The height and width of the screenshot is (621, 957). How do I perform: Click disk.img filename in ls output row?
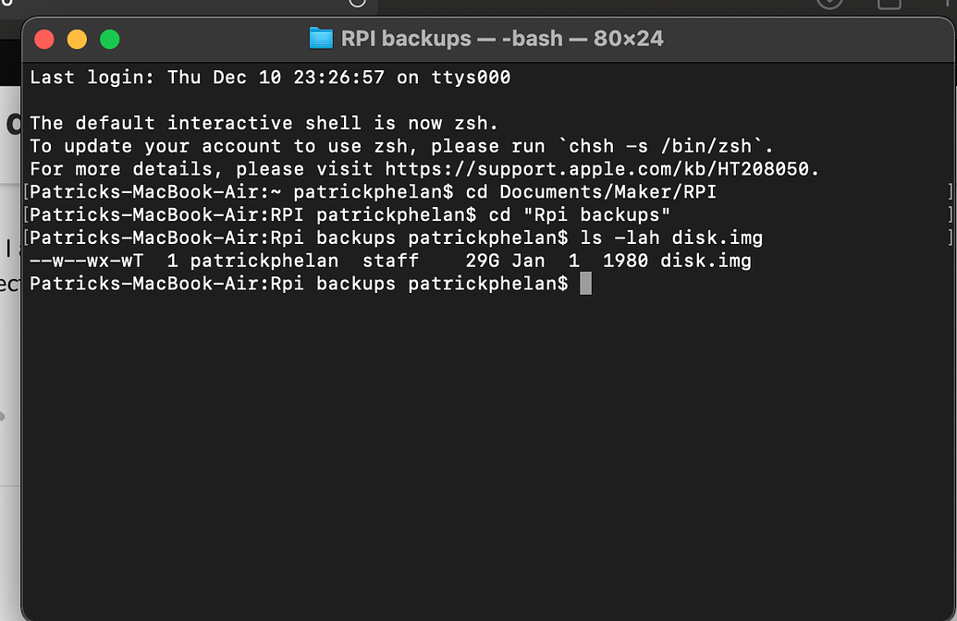click(x=705, y=262)
